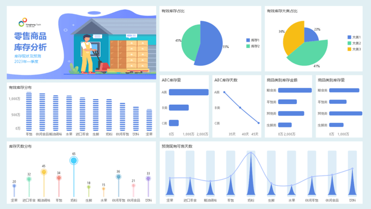
Task: Click the 休闲零售 lollipop marker labeled 36
Action: (119, 176)
